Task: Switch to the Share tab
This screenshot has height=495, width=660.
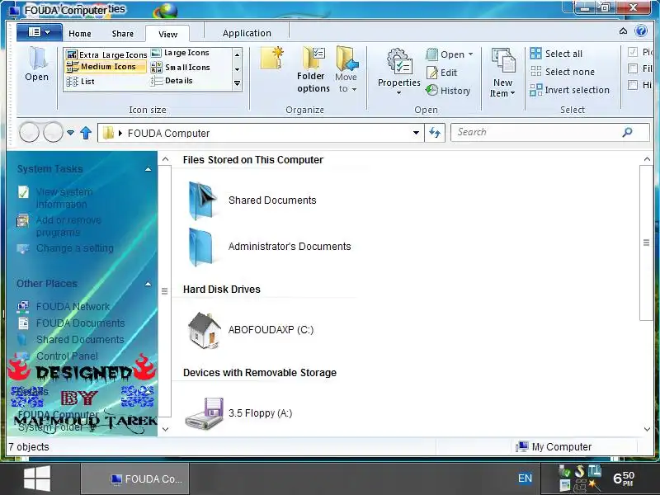Action: point(122,34)
